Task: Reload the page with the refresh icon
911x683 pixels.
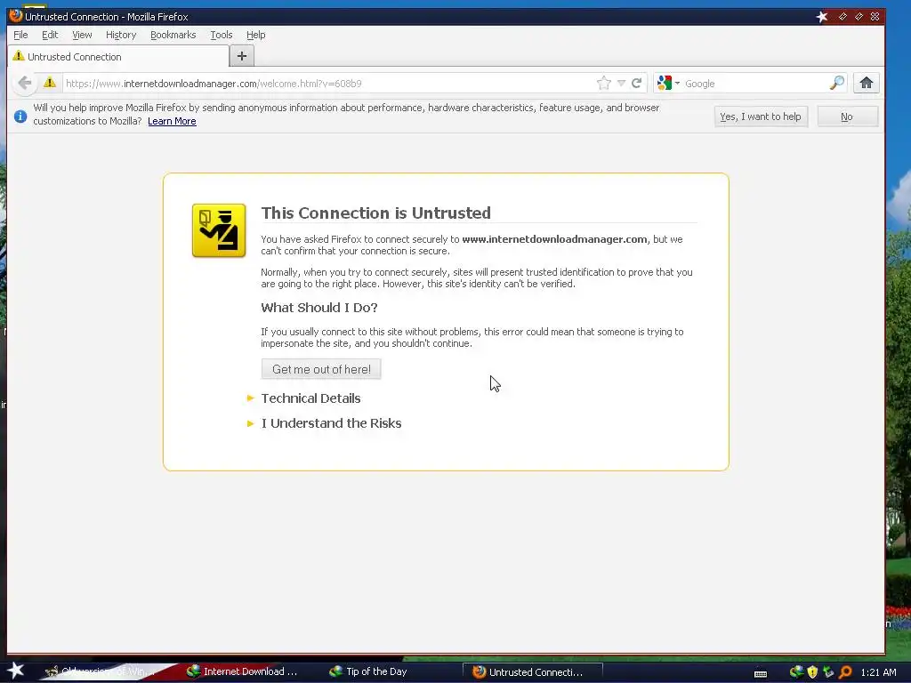Action: point(637,83)
